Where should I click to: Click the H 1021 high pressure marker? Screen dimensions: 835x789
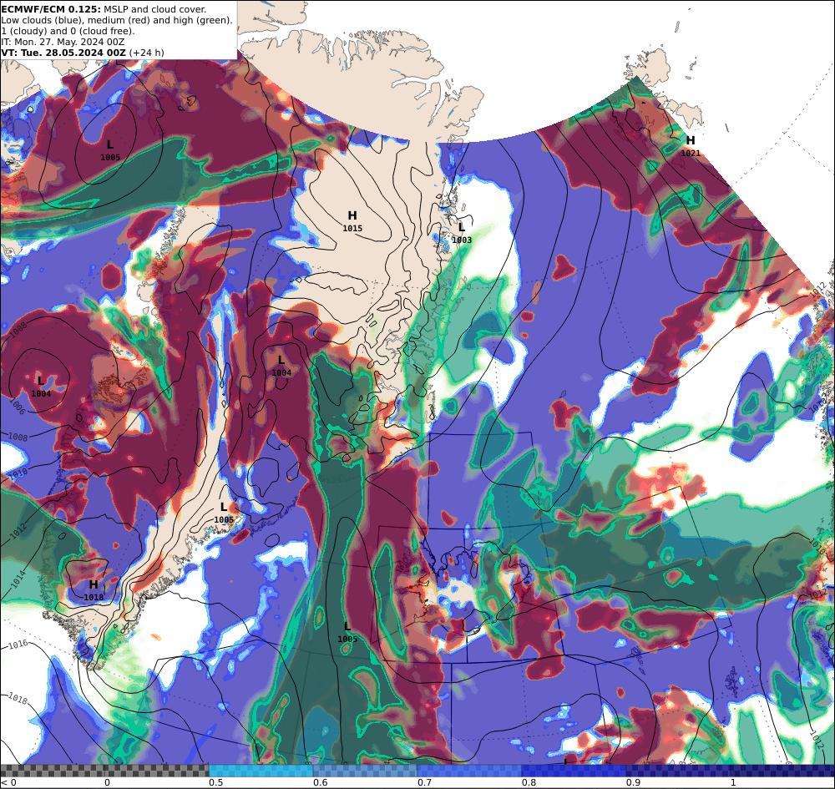[x=691, y=146]
